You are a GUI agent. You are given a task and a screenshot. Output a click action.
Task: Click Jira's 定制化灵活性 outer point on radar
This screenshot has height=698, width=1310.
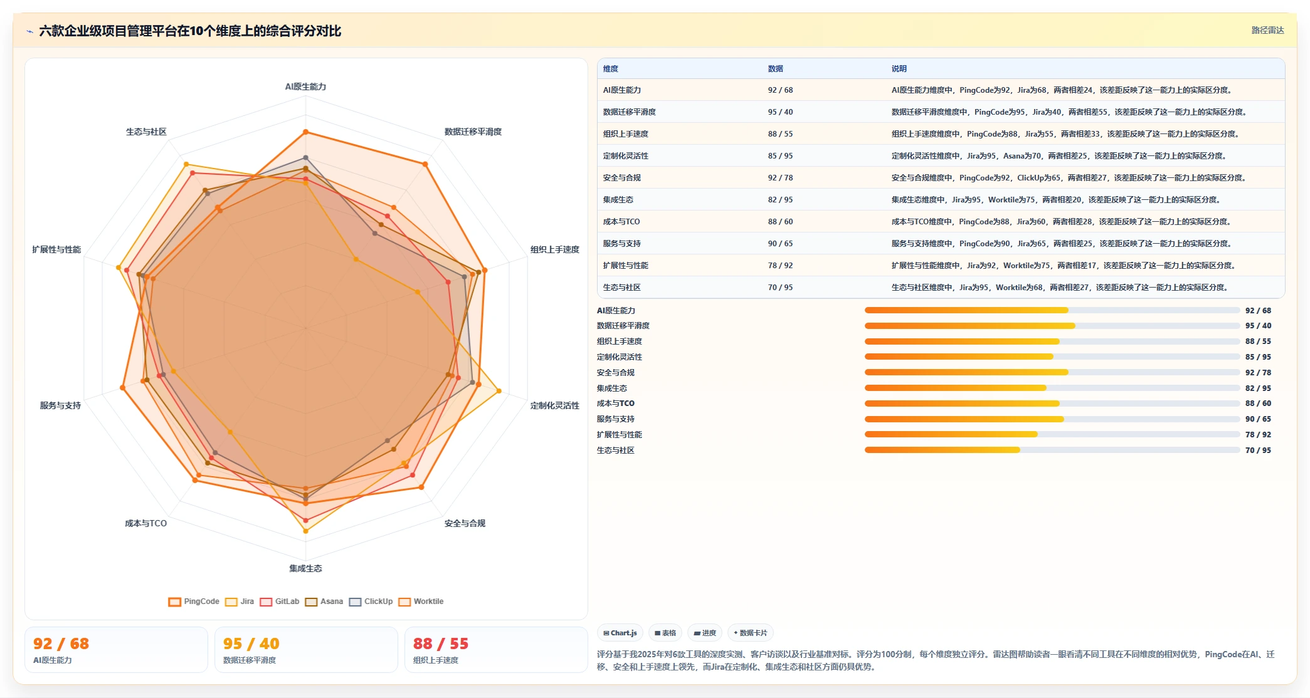499,391
